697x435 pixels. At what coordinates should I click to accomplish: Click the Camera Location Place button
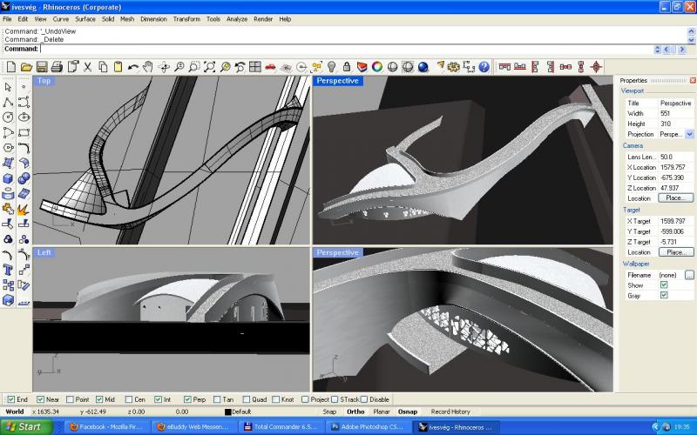pyautogui.click(x=675, y=198)
